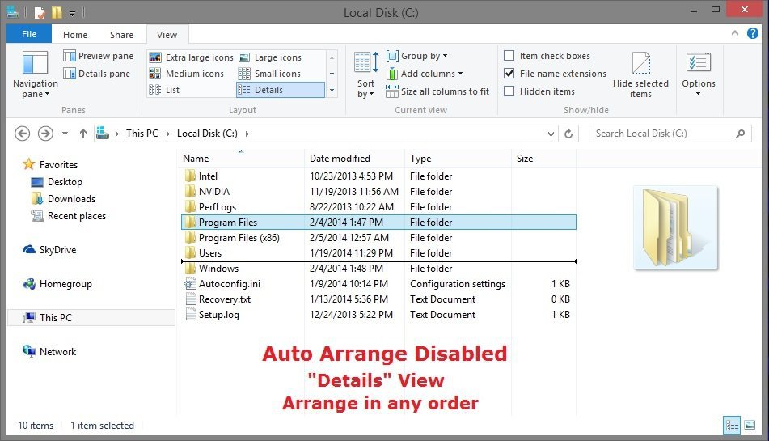
Task: Click the Back arrow navigation button
Action: (x=23, y=134)
